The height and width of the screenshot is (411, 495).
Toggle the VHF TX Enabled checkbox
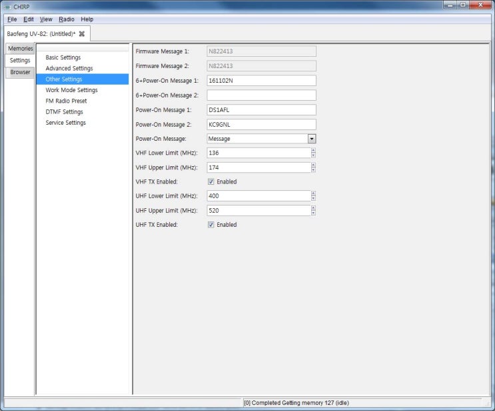pyautogui.click(x=211, y=181)
